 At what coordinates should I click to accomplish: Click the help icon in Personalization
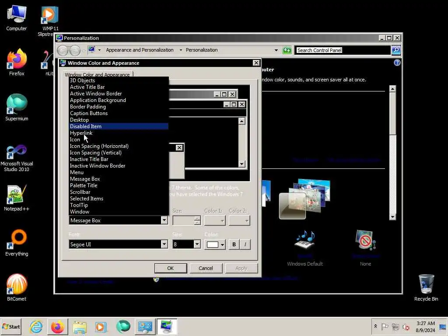pyautogui.click(x=397, y=63)
